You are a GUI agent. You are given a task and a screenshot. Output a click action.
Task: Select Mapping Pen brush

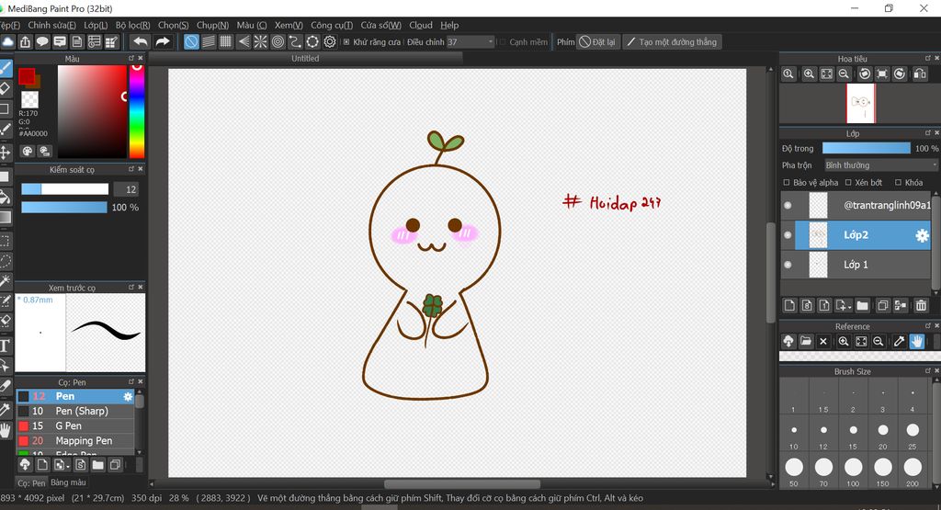click(x=75, y=441)
